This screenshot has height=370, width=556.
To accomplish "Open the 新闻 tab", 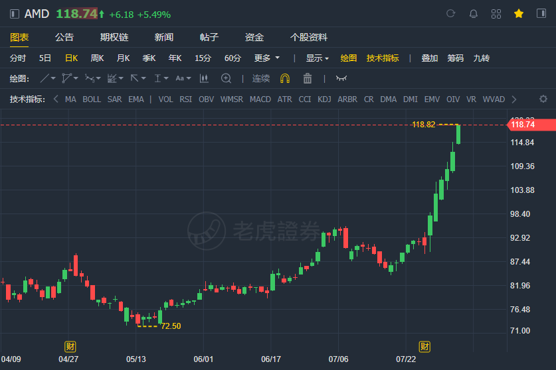I will pyautogui.click(x=164, y=37).
